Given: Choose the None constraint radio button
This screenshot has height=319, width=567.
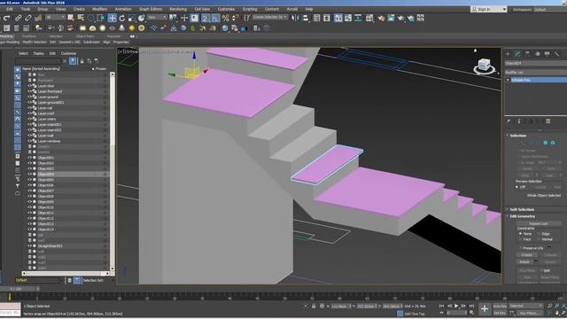Looking at the screenshot, I should (520, 234).
